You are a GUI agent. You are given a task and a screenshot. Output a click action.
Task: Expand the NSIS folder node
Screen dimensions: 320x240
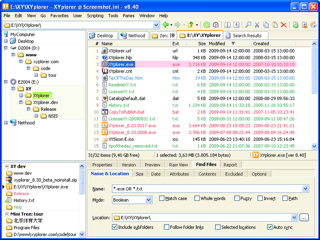click(x=36, y=116)
